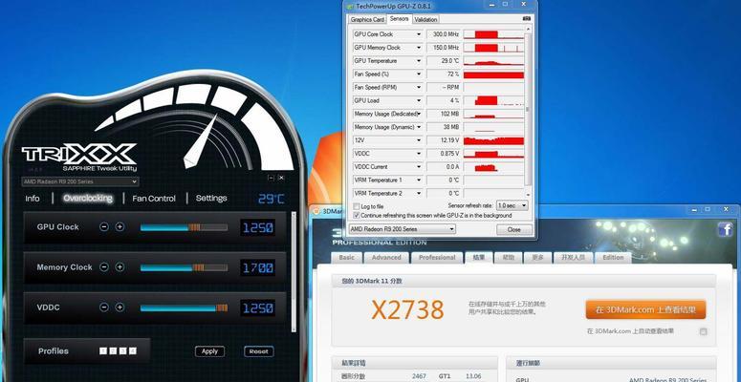Select profile slot 3 in TRIXX
The width and height of the screenshot is (741, 382).
pos(123,350)
